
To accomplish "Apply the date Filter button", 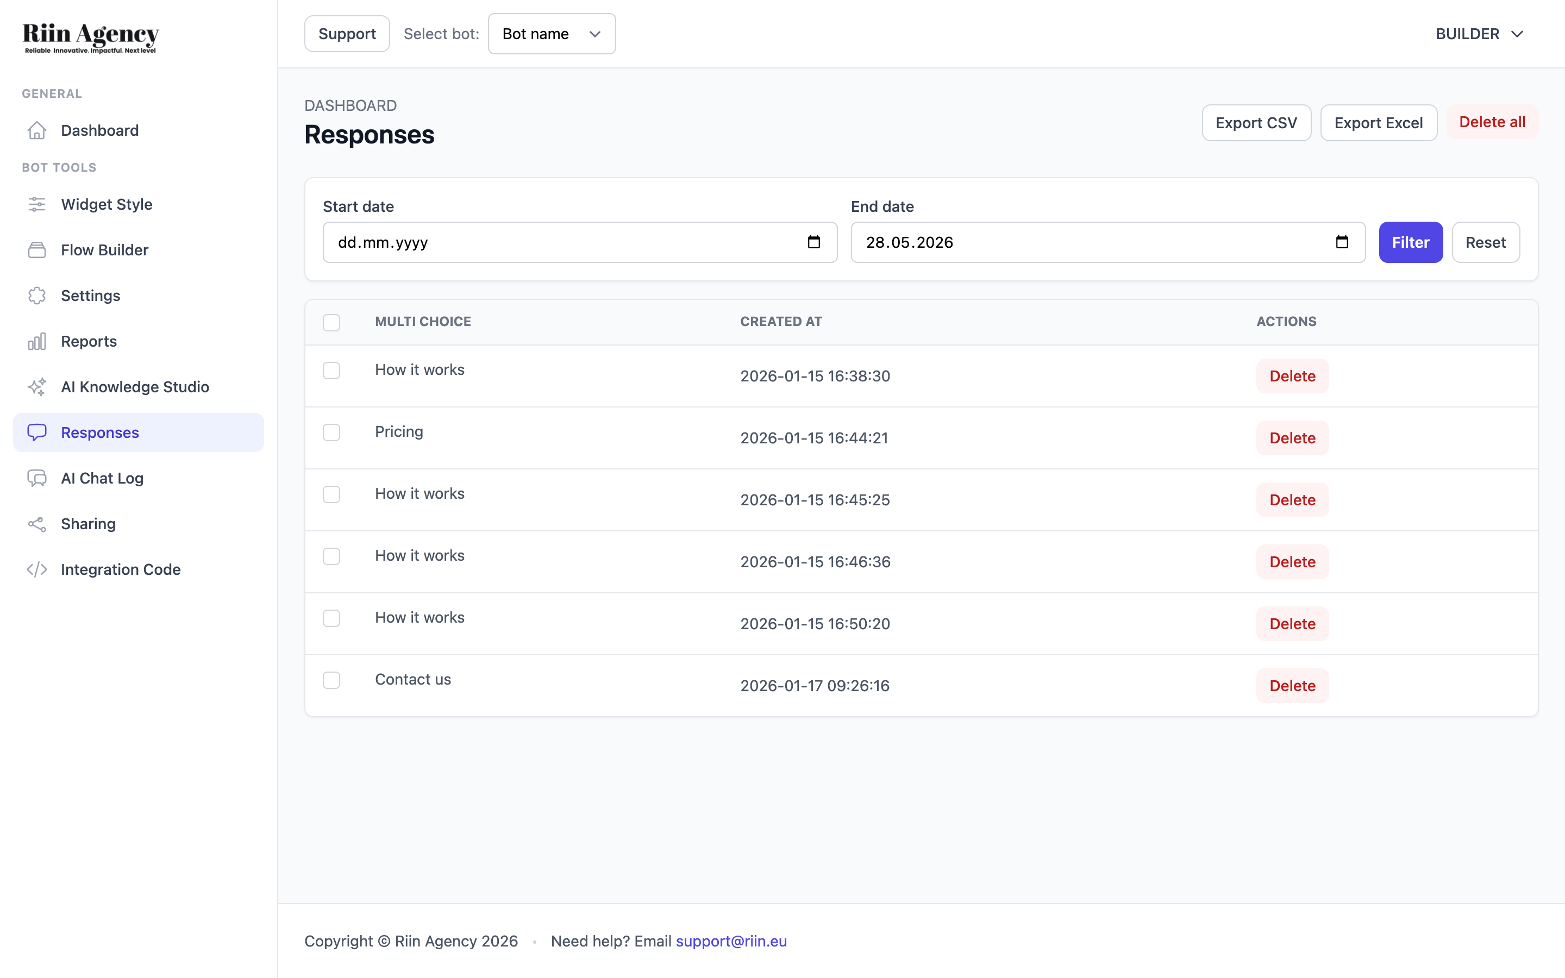I will point(1411,242).
